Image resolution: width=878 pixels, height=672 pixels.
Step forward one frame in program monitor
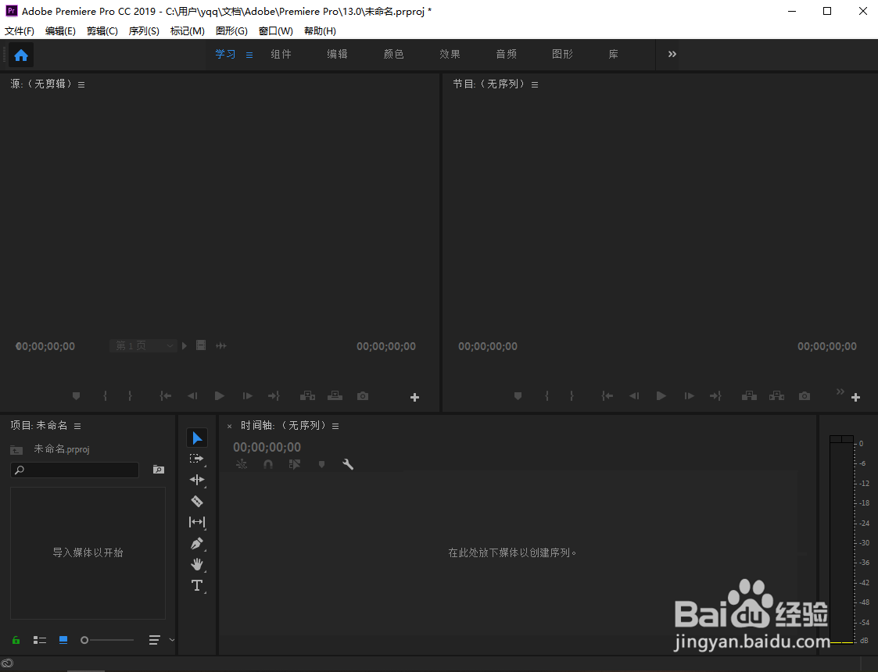pyautogui.click(x=689, y=396)
